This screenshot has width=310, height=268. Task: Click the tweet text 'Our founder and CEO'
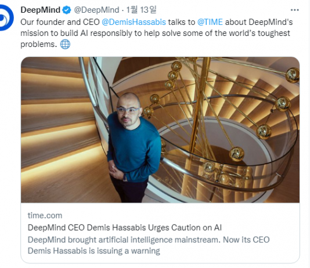[60, 22]
